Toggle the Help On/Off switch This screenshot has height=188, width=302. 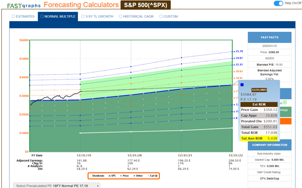pyautogui.click(x=278, y=3)
